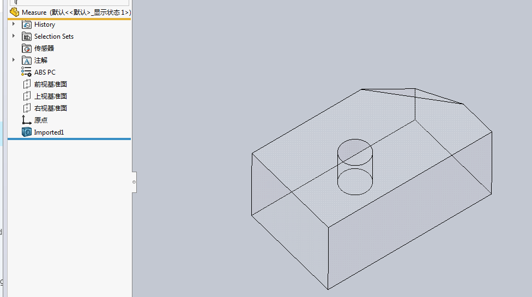The height and width of the screenshot is (297, 532).
Task: Click the 原点 origin icon
Action: (27, 120)
